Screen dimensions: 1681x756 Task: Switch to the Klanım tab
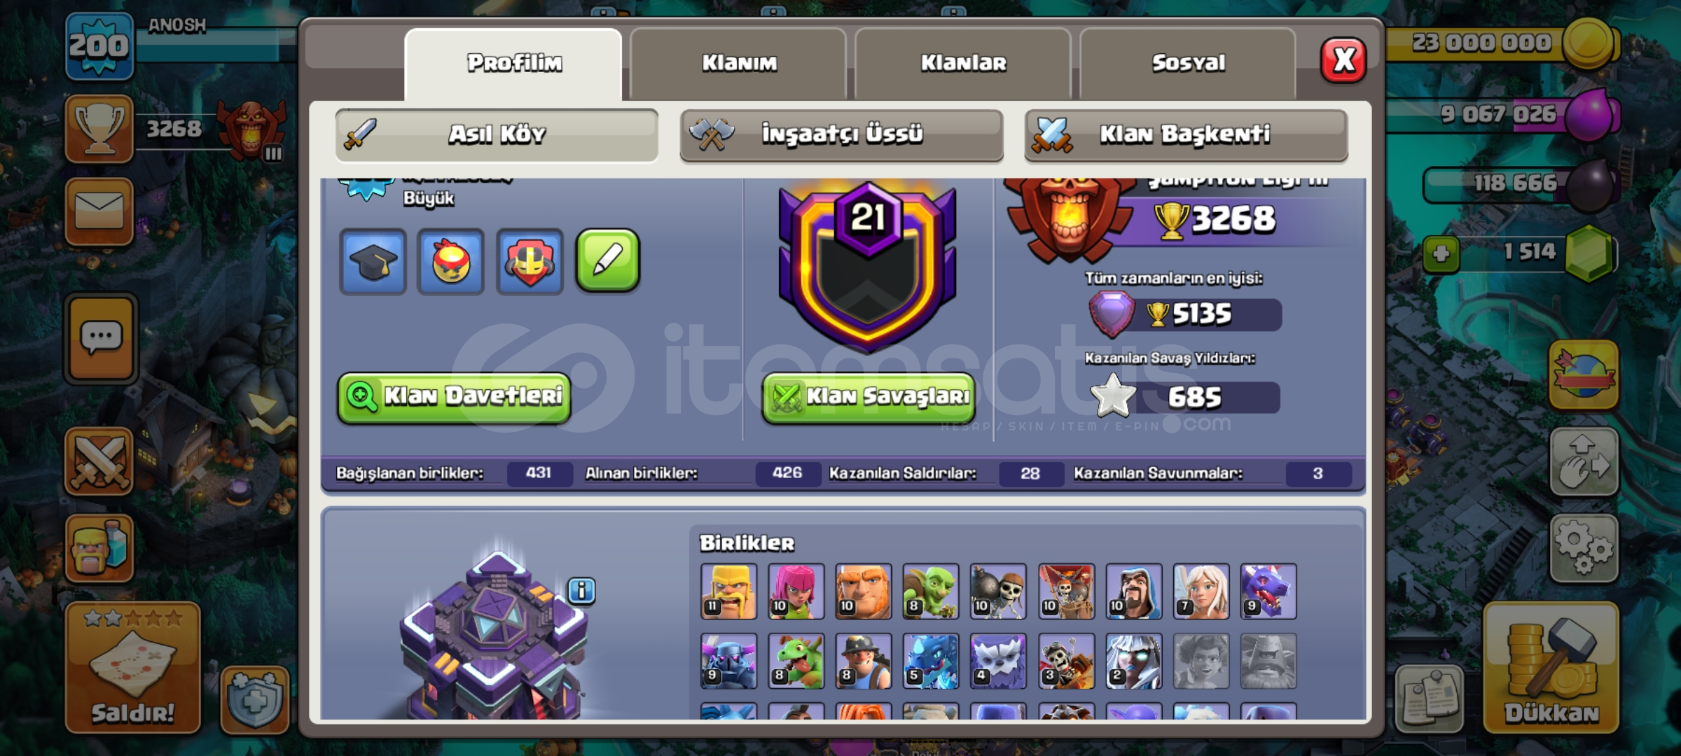(738, 64)
